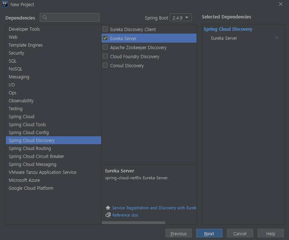Uncheck the Eureka Server checkbox

click(x=105, y=38)
